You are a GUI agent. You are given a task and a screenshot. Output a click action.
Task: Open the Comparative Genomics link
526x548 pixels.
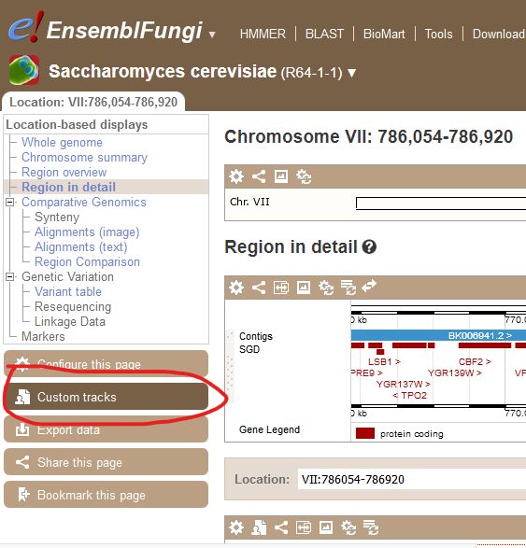click(84, 202)
